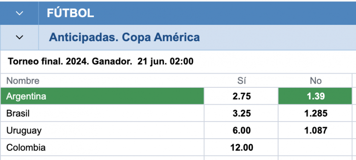Viewport: 356px width, 160px height.
Task: Click the Sí column header
Action: point(241,81)
